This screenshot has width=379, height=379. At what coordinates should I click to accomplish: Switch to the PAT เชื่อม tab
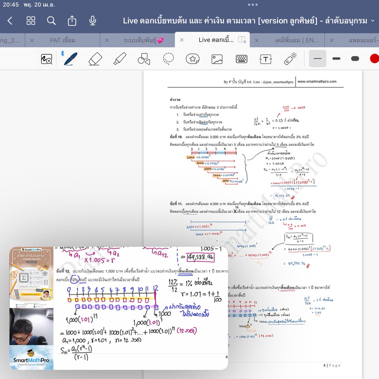pyautogui.click(x=63, y=40)
